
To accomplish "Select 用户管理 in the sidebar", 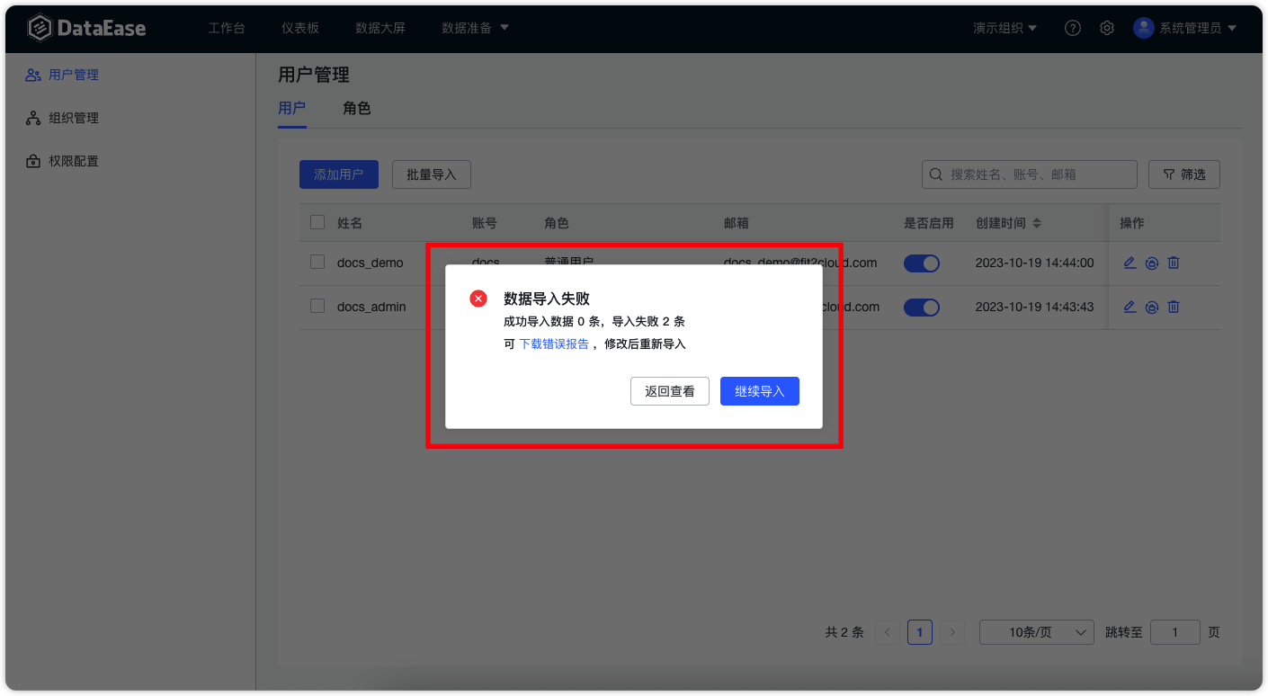I will coord(74,75).
